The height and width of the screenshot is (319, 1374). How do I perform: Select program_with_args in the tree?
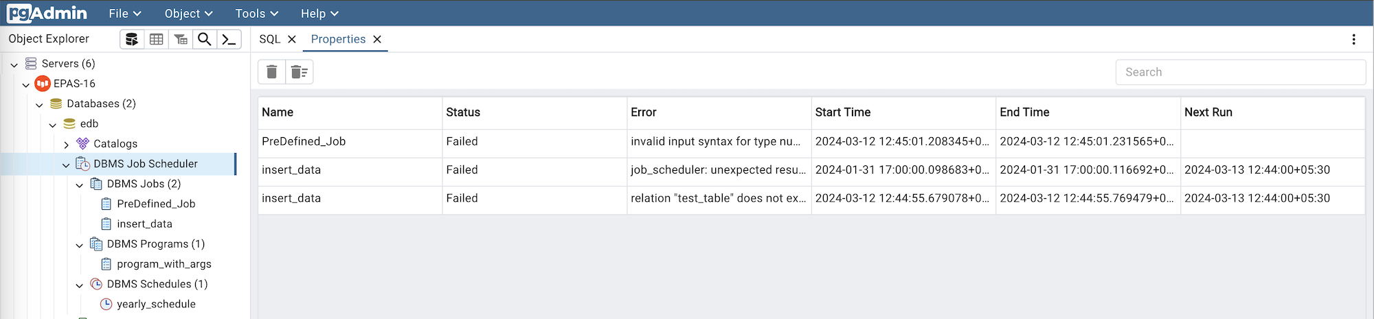pos(164,264)
